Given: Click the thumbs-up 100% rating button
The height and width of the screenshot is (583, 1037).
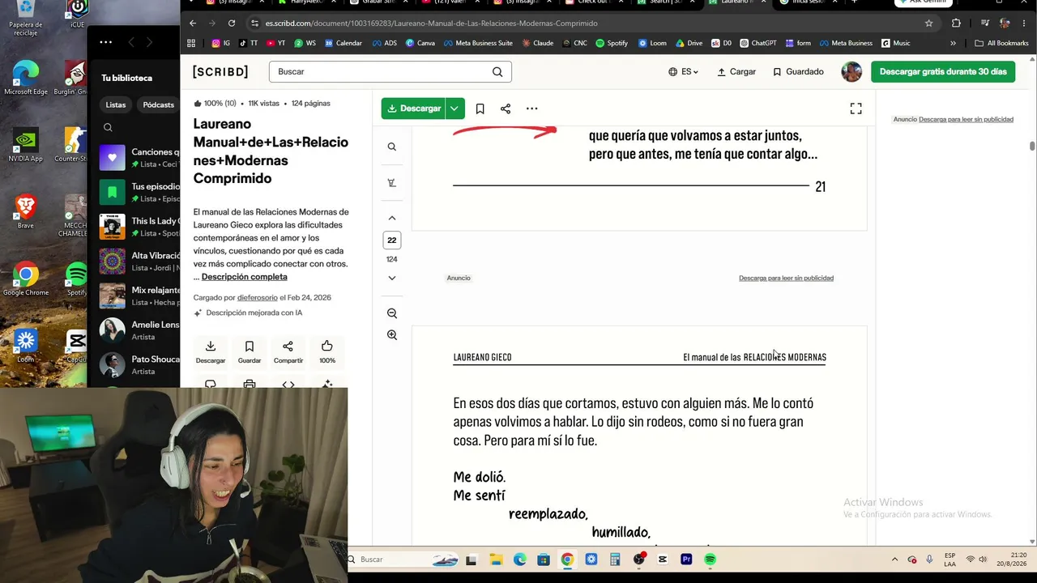Looking at the screenshot, I should (x=327, y=352).
